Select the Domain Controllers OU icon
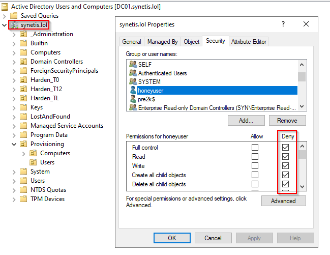 tap(23, 62)
